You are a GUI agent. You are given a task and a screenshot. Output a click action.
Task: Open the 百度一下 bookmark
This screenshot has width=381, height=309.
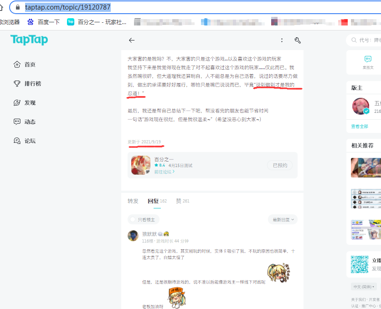tap(44, 22)
